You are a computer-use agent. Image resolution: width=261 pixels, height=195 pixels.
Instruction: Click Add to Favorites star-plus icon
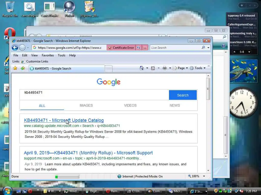pyautogui.click(x=23, y=68)
